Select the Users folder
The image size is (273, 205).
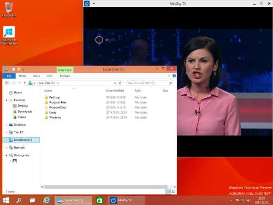click(x=50, y=112)
